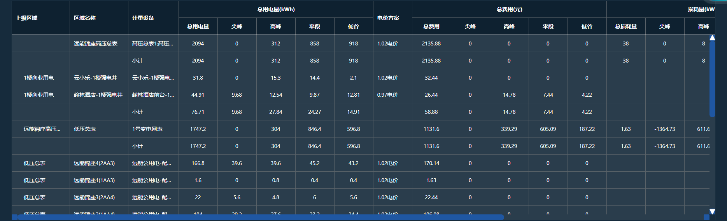Select the 远能锦座高压总表 area name cell

click(x=96, y=44)
